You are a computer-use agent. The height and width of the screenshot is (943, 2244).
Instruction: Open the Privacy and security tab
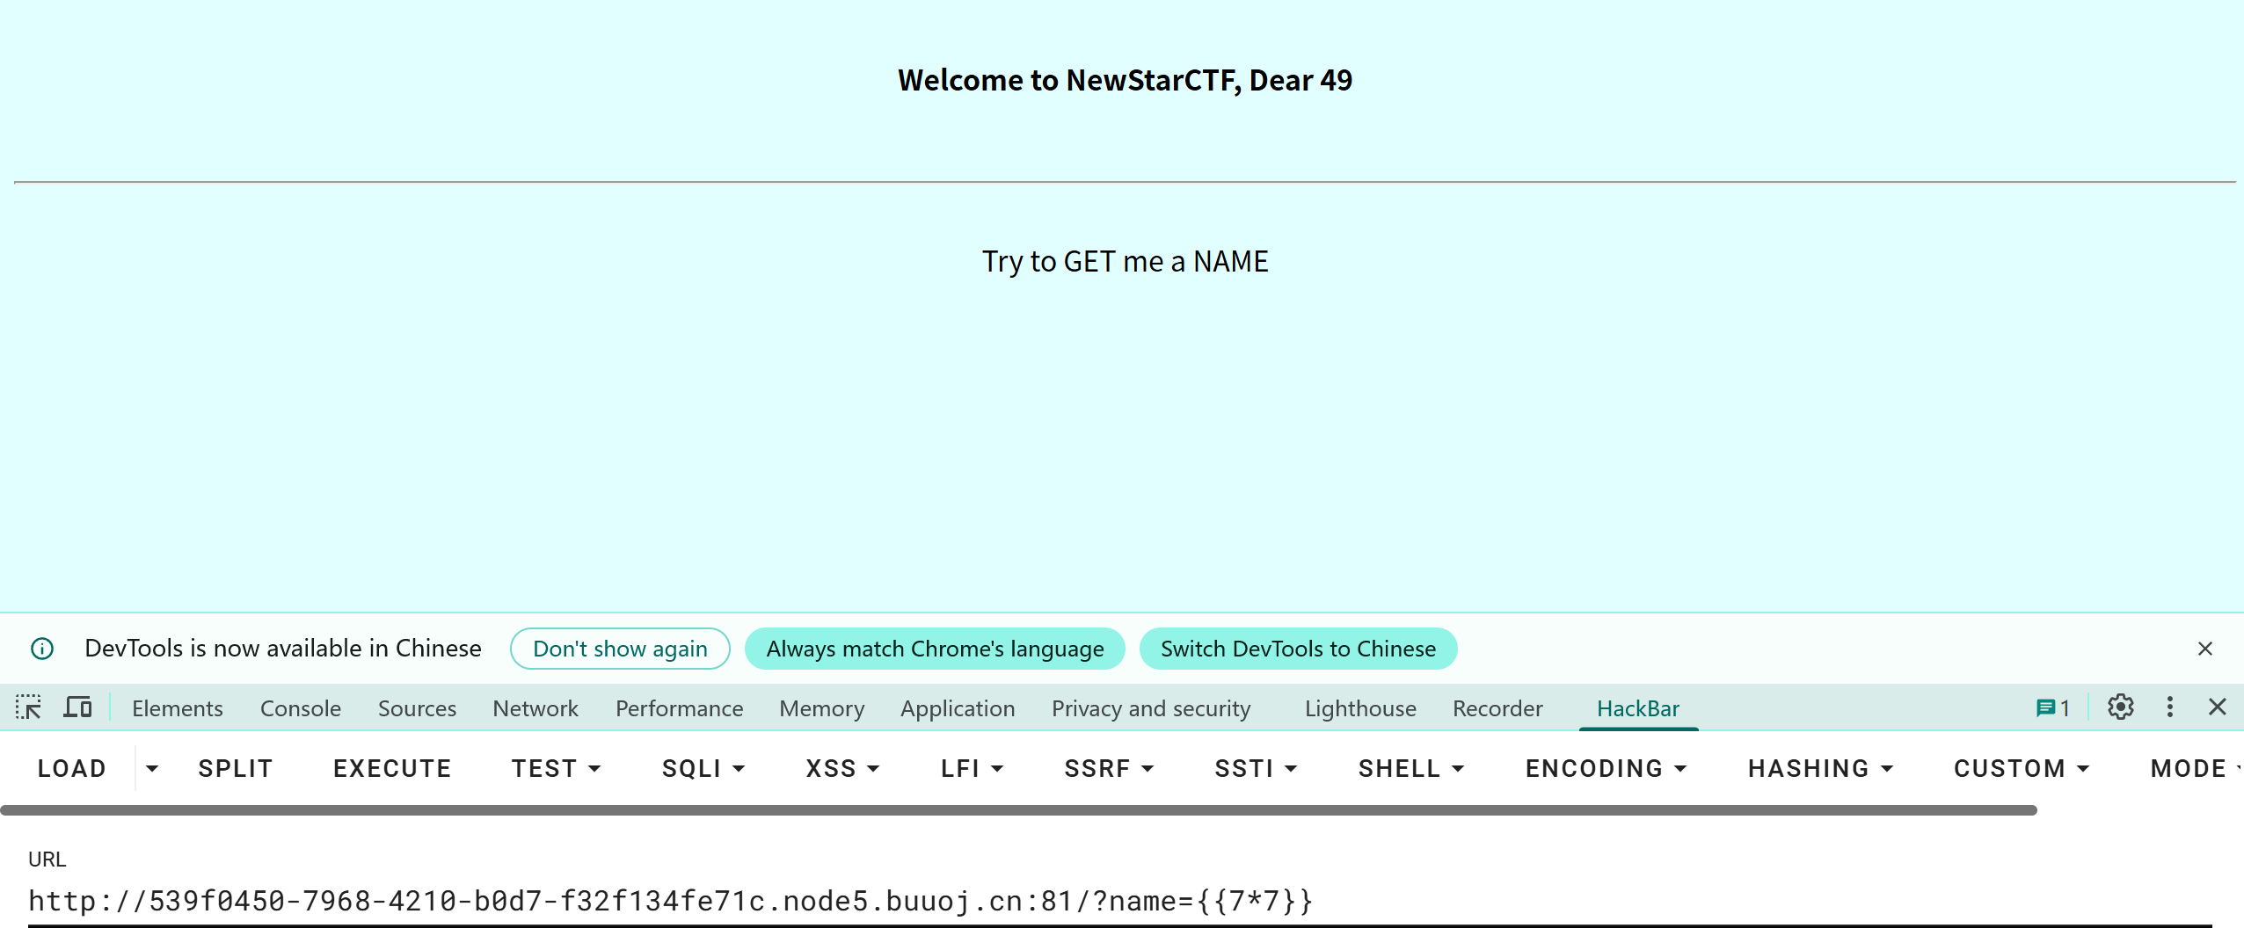(1151, 707)
